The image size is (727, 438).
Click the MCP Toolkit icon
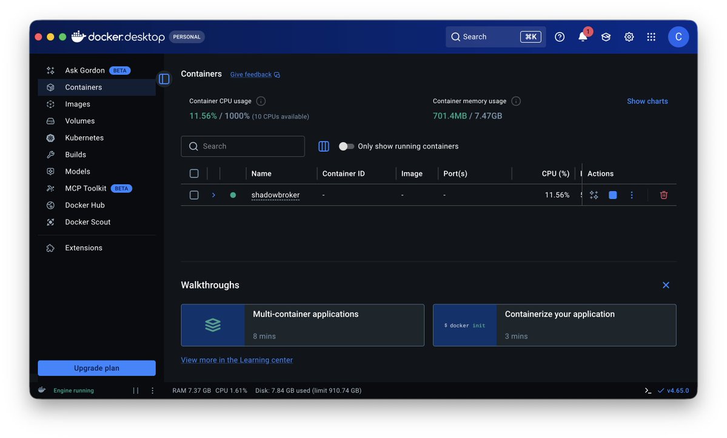pos(50,189)
